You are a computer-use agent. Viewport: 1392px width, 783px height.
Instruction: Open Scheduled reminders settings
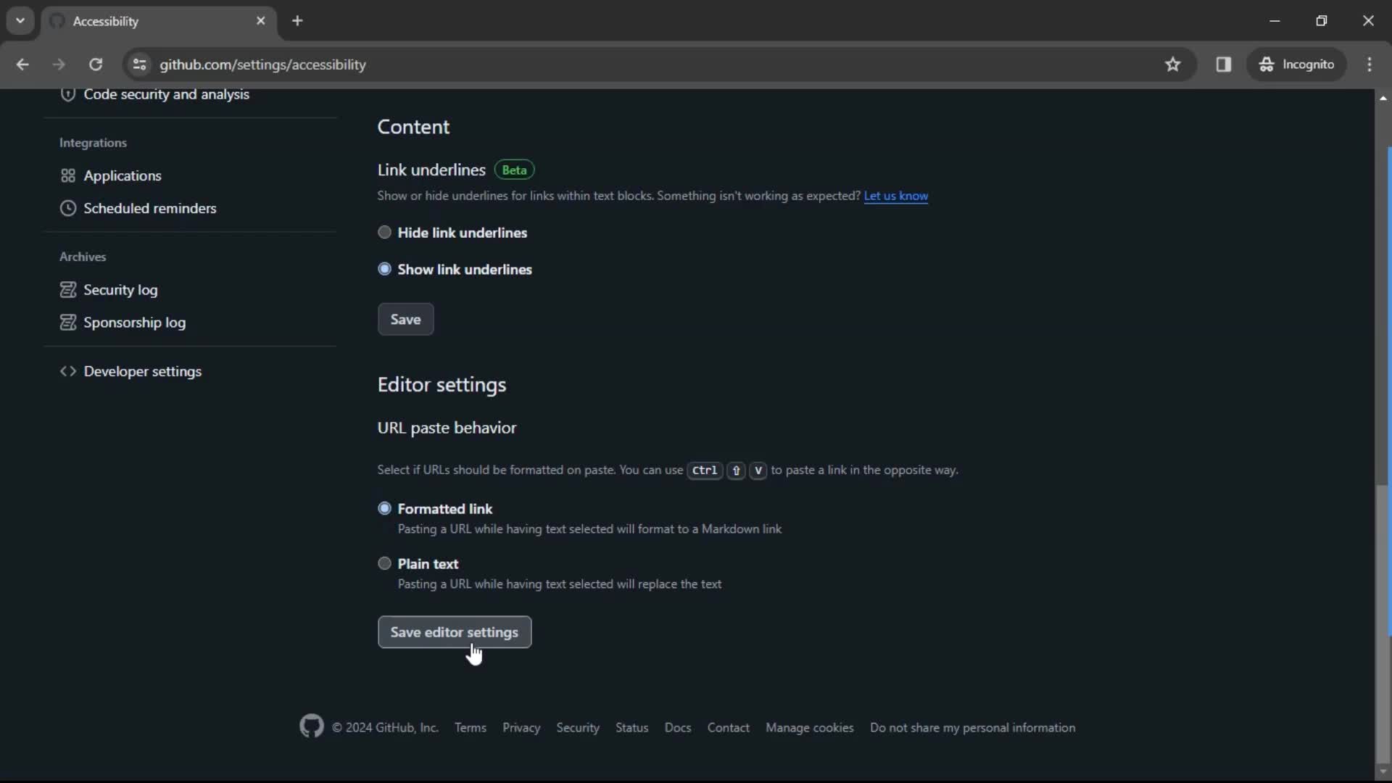tap(149, 207)
